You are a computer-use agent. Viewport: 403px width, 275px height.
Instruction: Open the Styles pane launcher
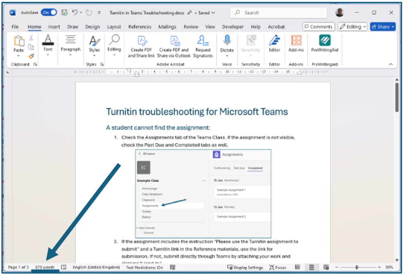click(x=102, y=64)
